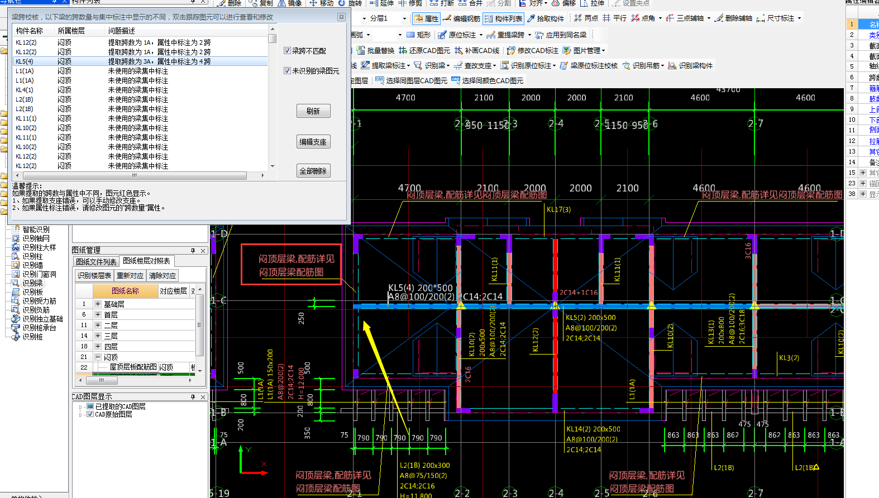Choose the 两点 two-point axis tool
The width and height of the screenshot is (879, 498).
tap(586, 18)
